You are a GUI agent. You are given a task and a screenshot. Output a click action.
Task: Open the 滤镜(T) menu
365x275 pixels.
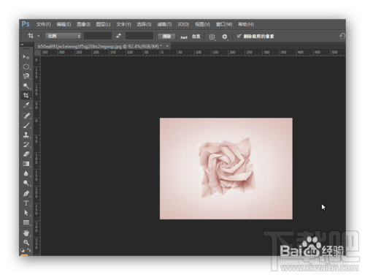pyautogui.click(x=164, y=24)
